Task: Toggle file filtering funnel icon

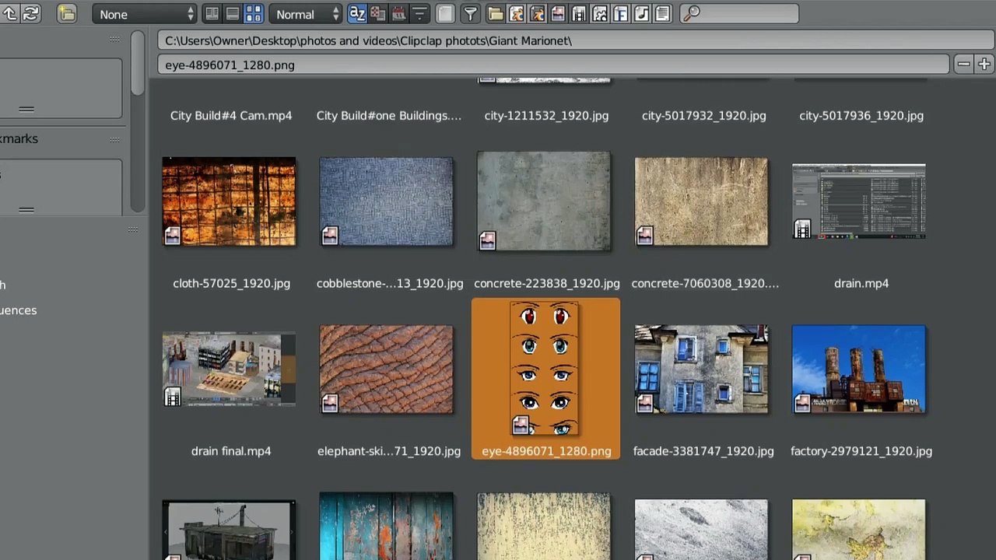Action: point(470,14)
